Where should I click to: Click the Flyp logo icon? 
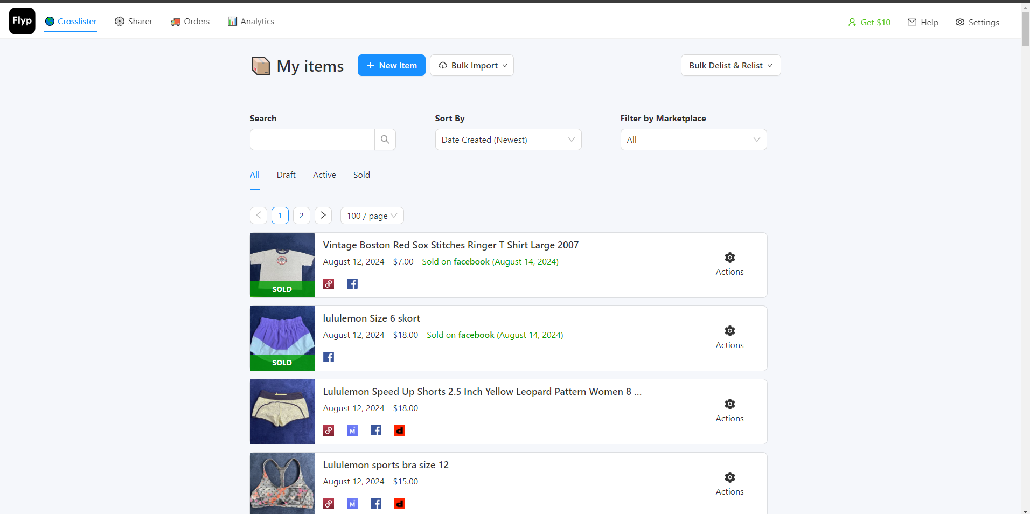[x=22, y=21]
